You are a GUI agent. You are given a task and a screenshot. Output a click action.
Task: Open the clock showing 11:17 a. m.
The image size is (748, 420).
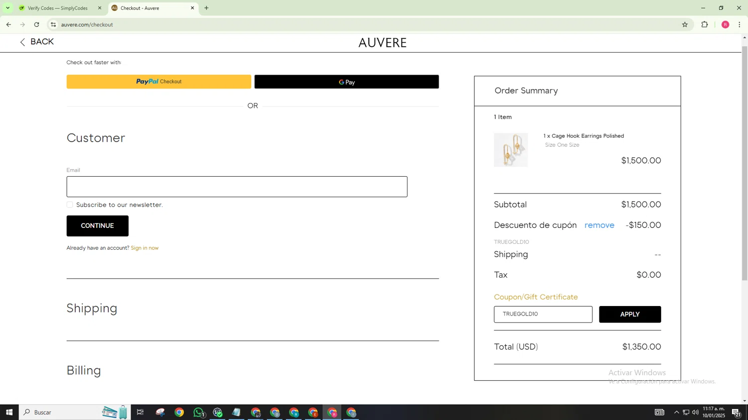tap(714, 412)
